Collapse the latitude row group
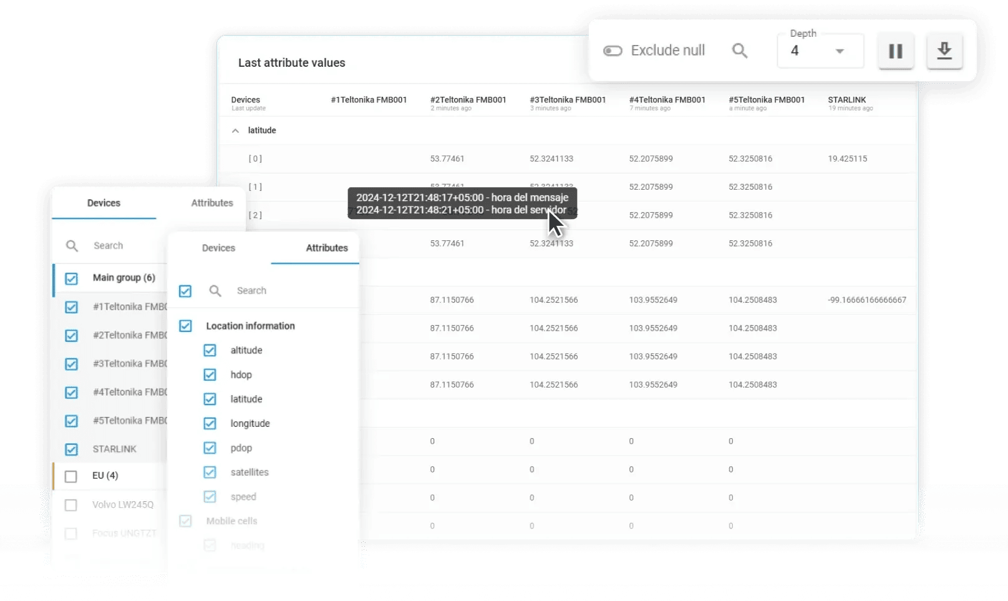This screenshot has width=1008, height=601. pyautogui.click(x=235, y=131)
